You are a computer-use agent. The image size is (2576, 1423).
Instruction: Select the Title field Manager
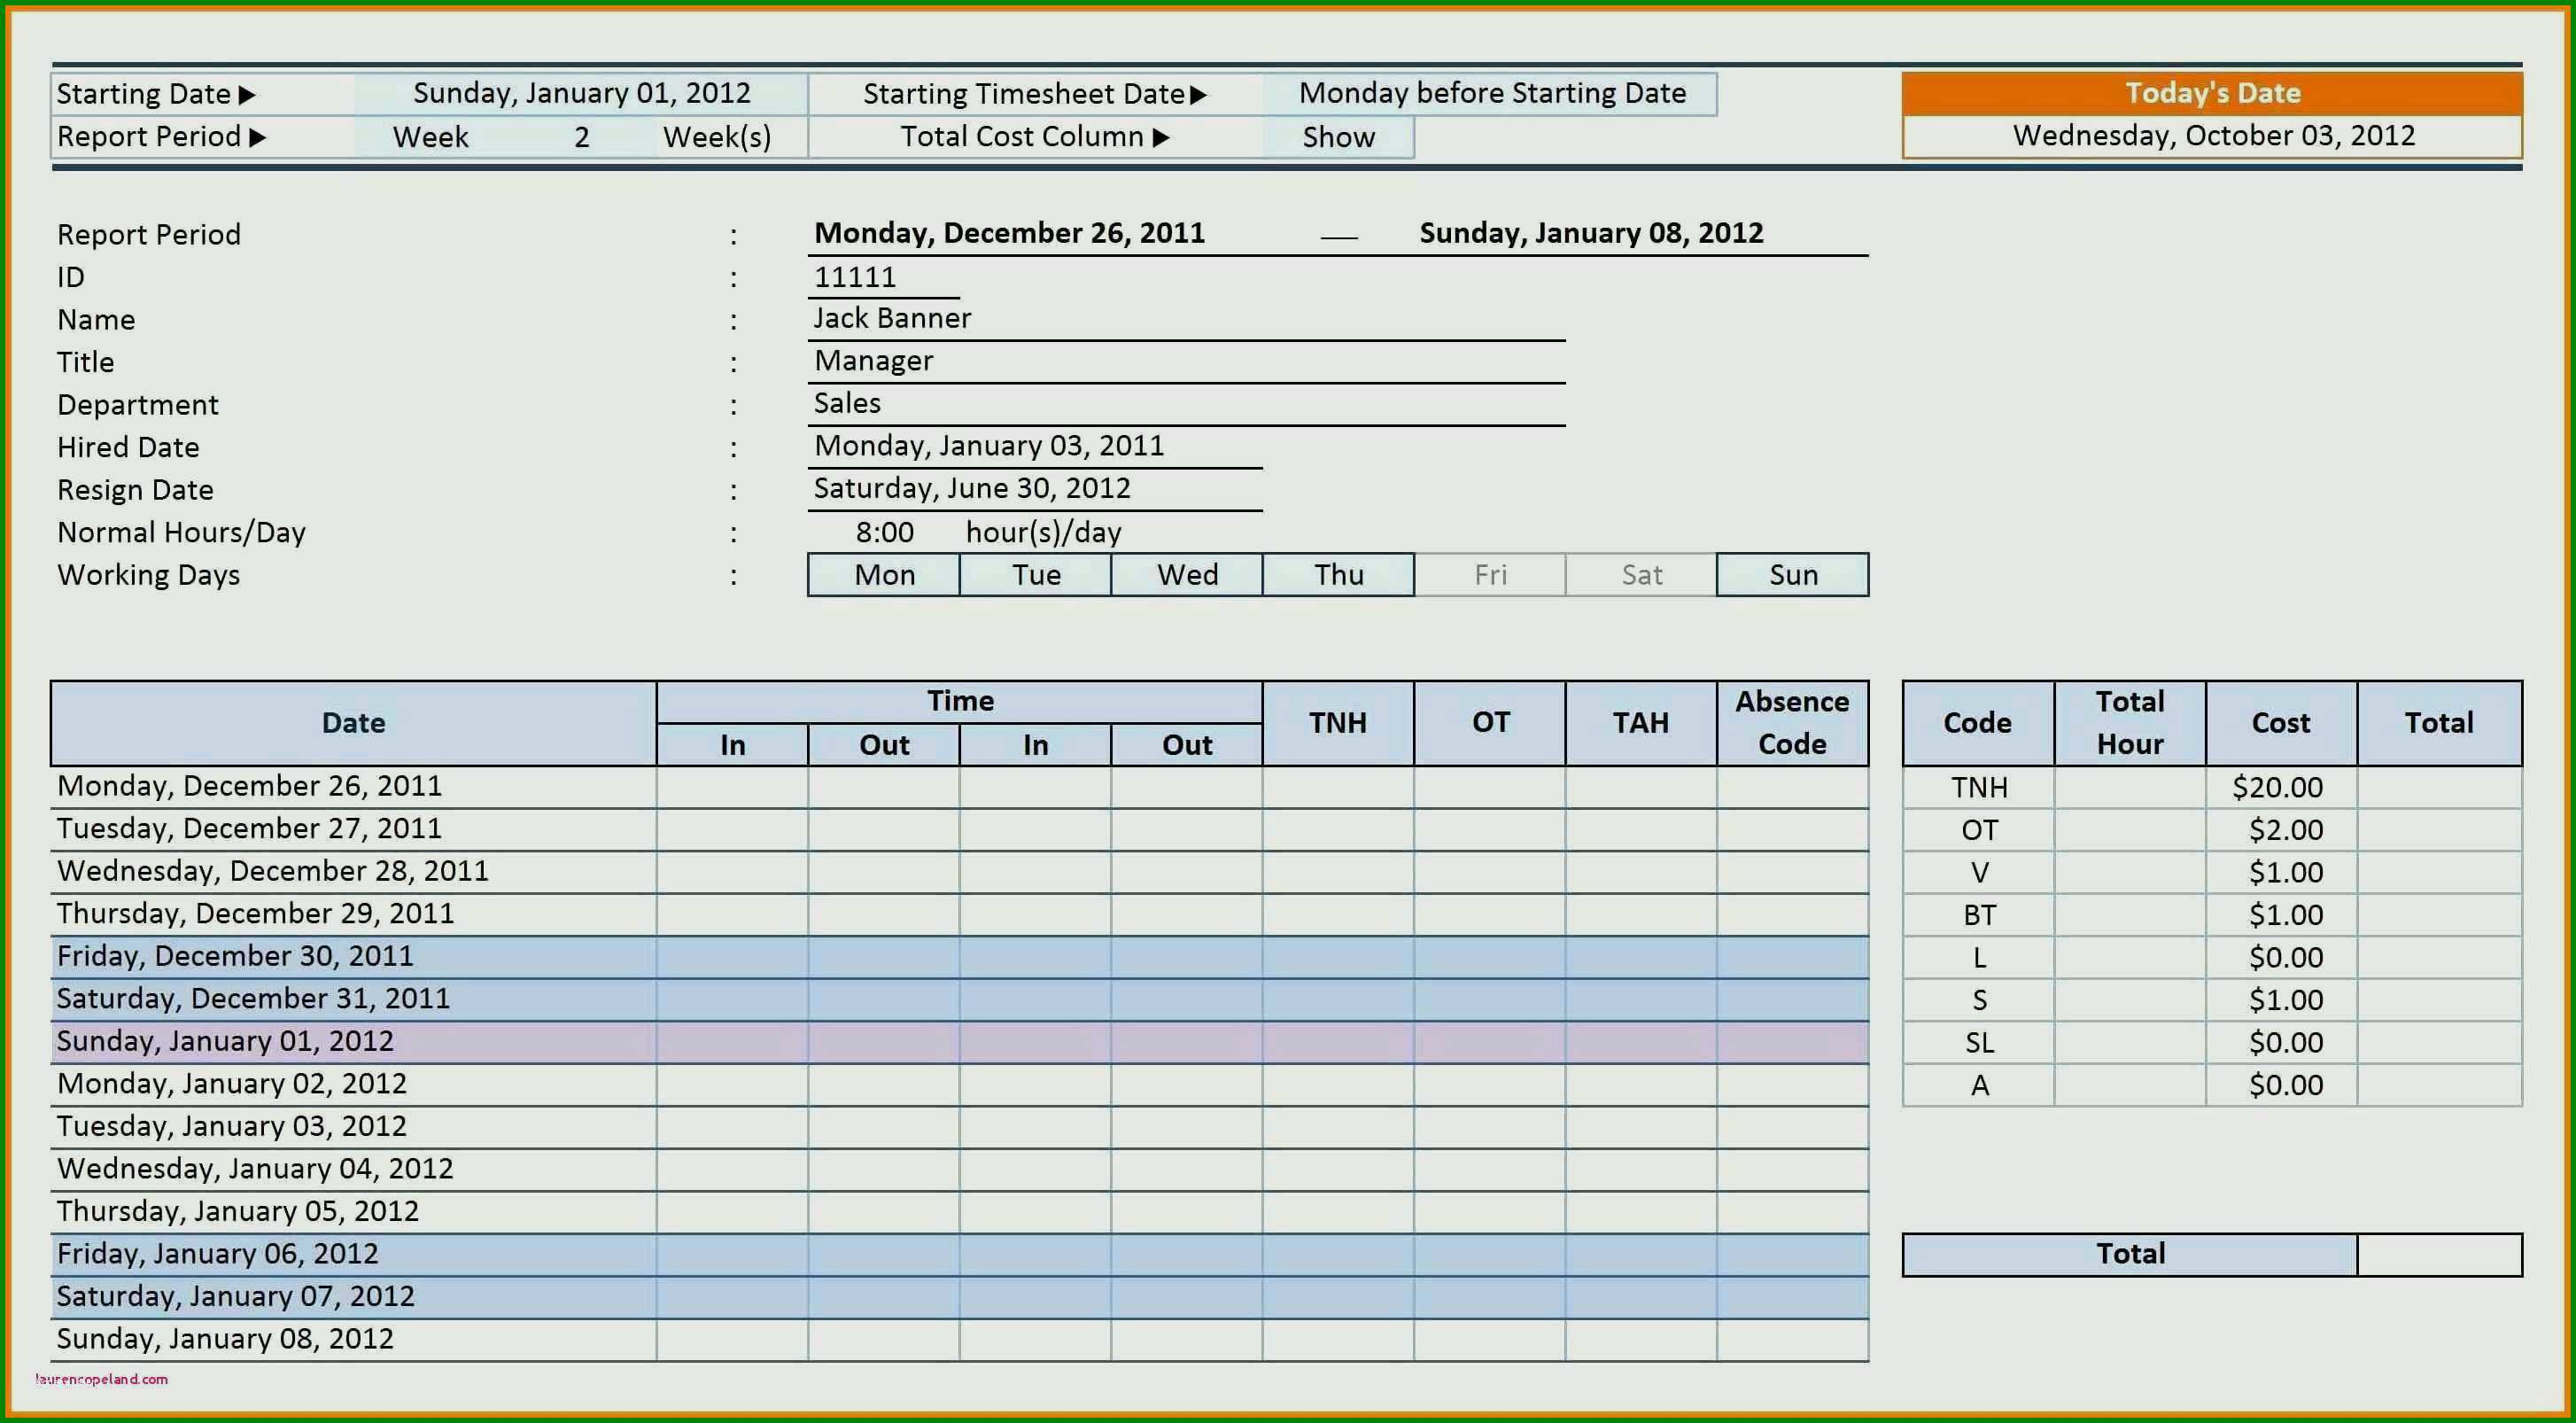click(1187, 361)
